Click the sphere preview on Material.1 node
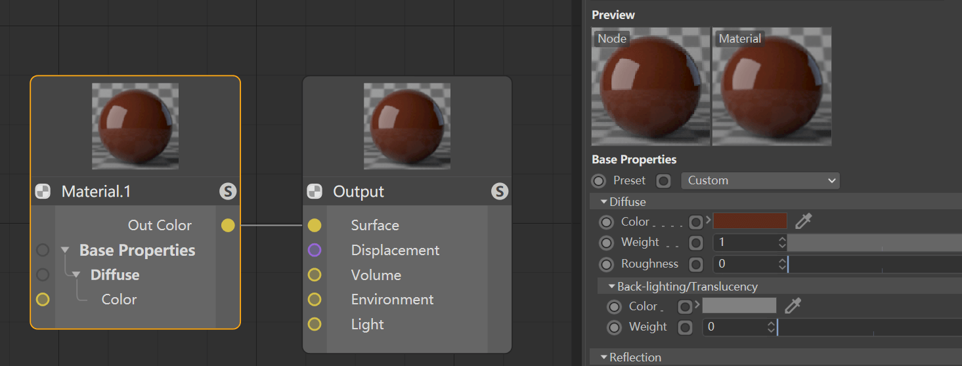Image resolution: width=962 pixels, height=366 pixels. [135, 127]
